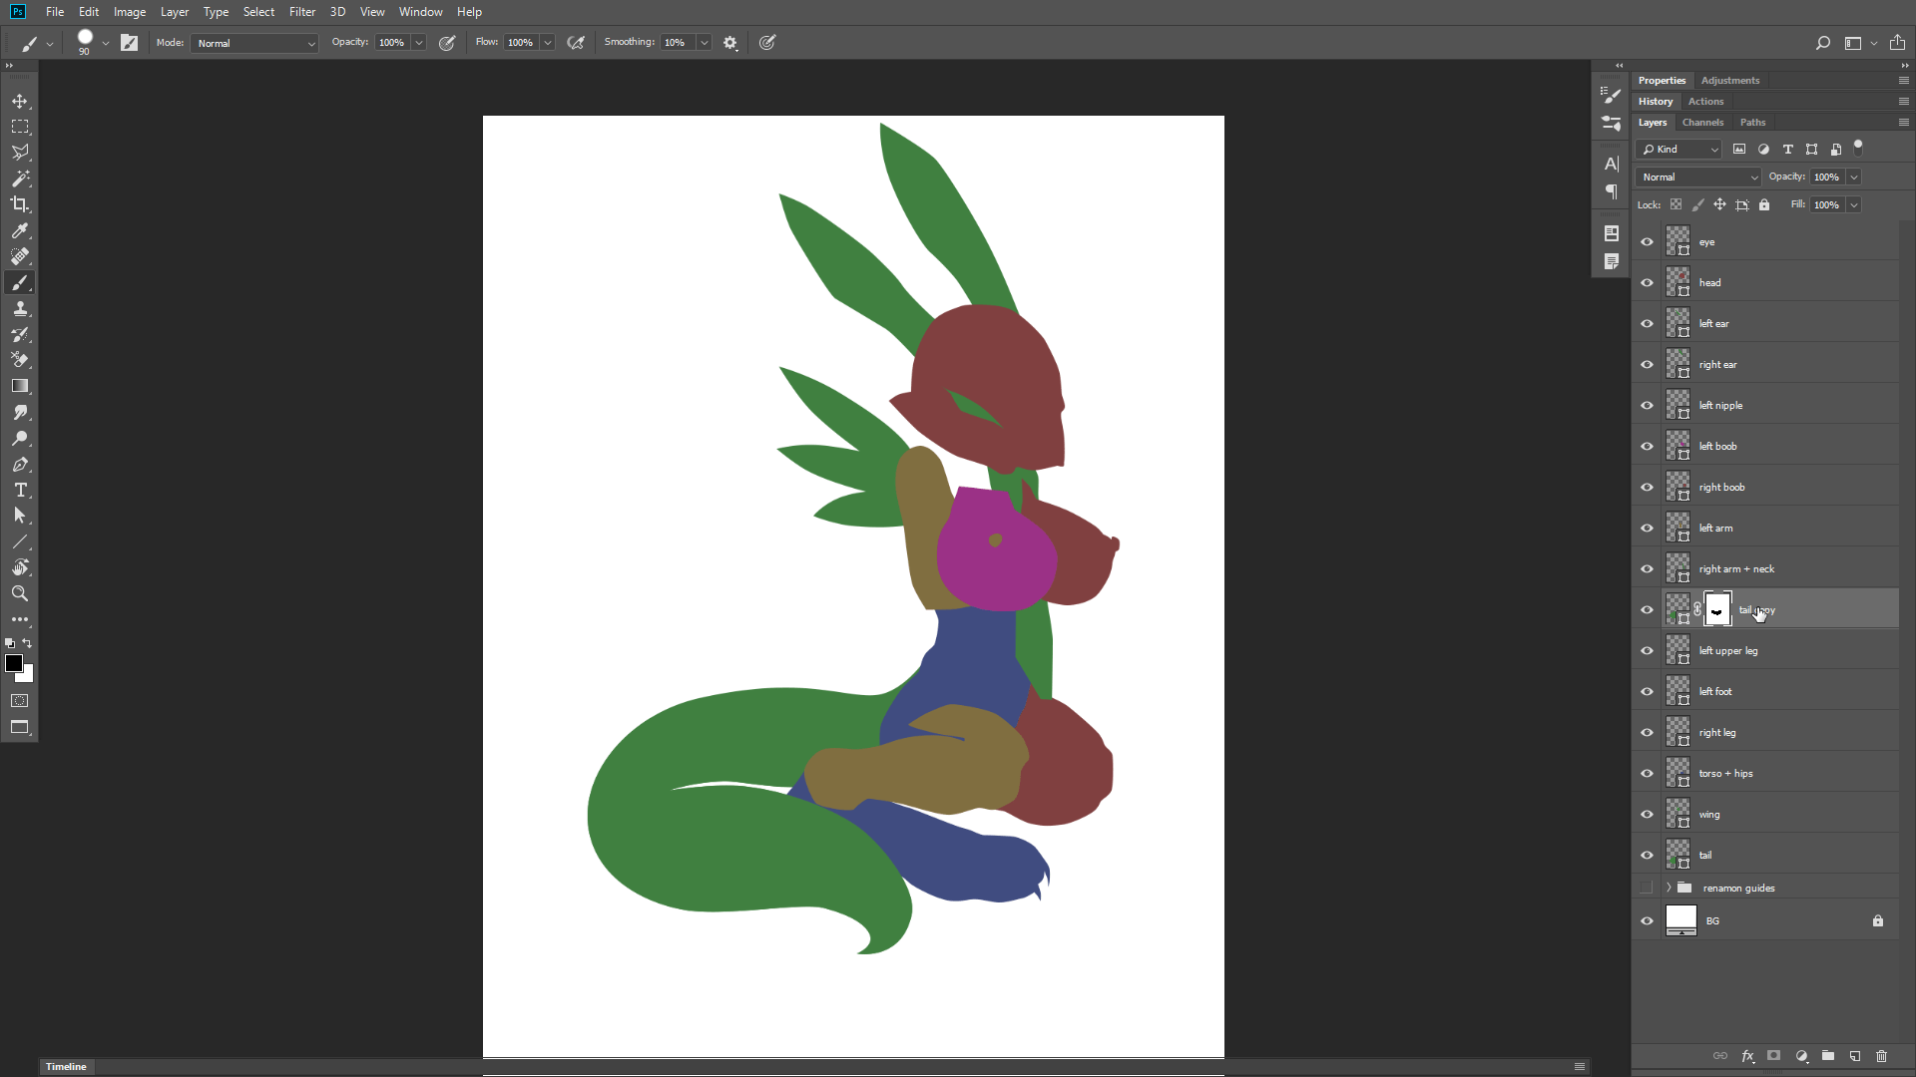Switch to the Channels tab

pyautogui.click(x=1702, y=123)
